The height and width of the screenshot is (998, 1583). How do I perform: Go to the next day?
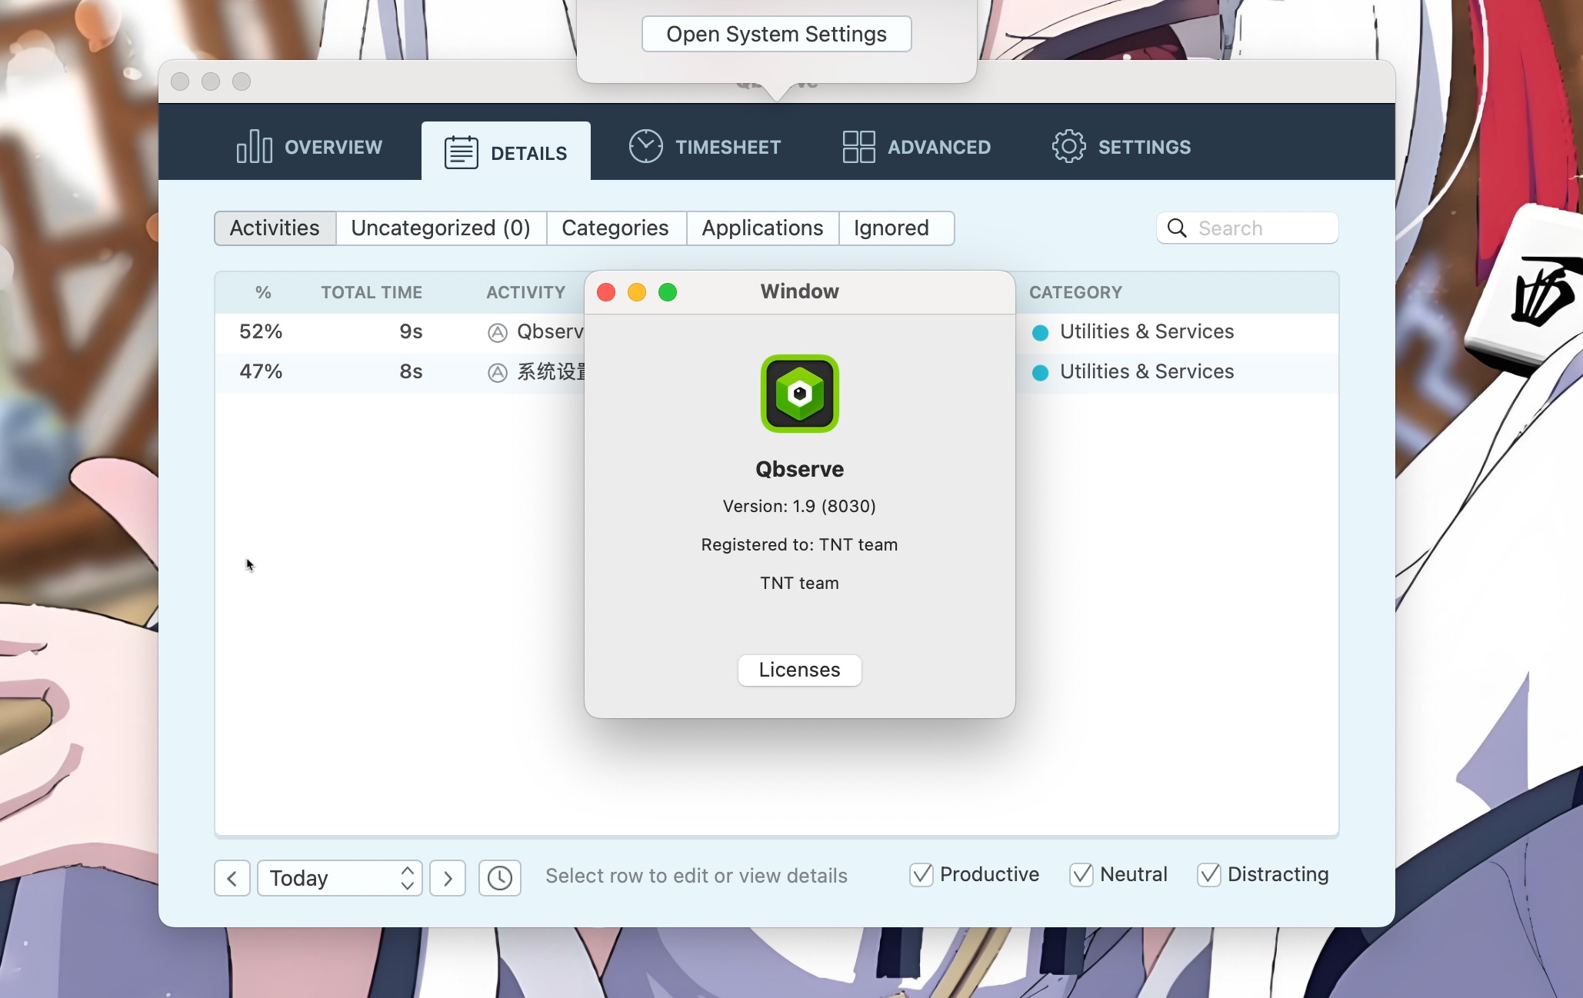tap(448, 878)
